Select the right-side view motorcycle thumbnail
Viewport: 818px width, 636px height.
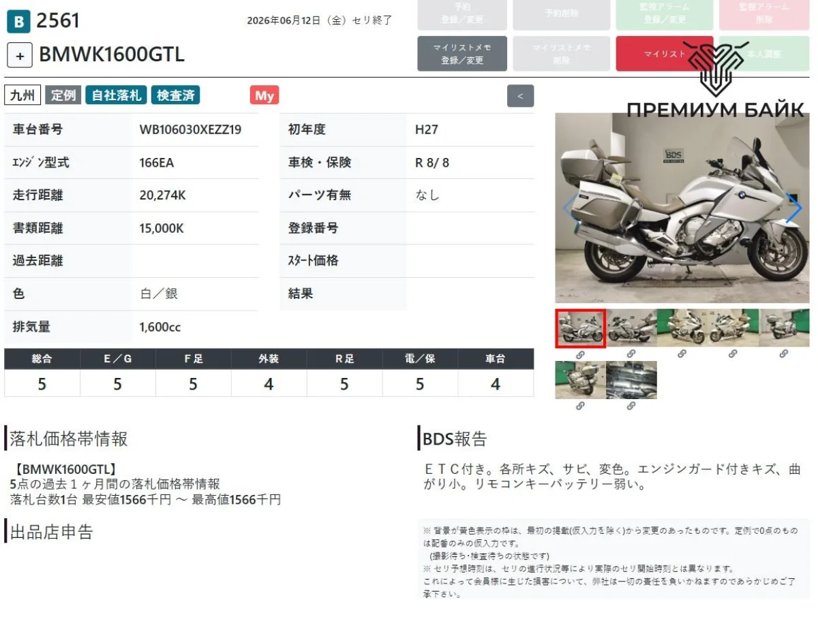click(631, 328)
